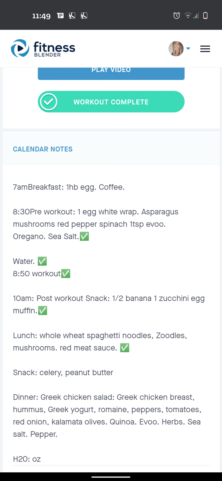
Task: Open the hamburger navigation menu
Action: tap(205, 49)
